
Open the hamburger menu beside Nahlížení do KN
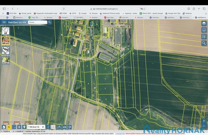point(4,22)
